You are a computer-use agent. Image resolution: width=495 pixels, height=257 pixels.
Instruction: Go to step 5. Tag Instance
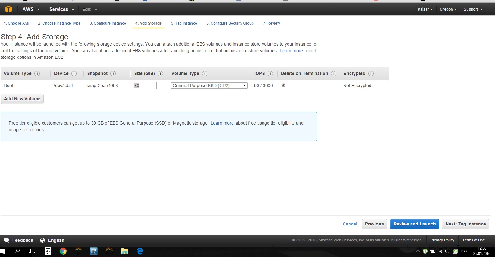coord(184,23)
